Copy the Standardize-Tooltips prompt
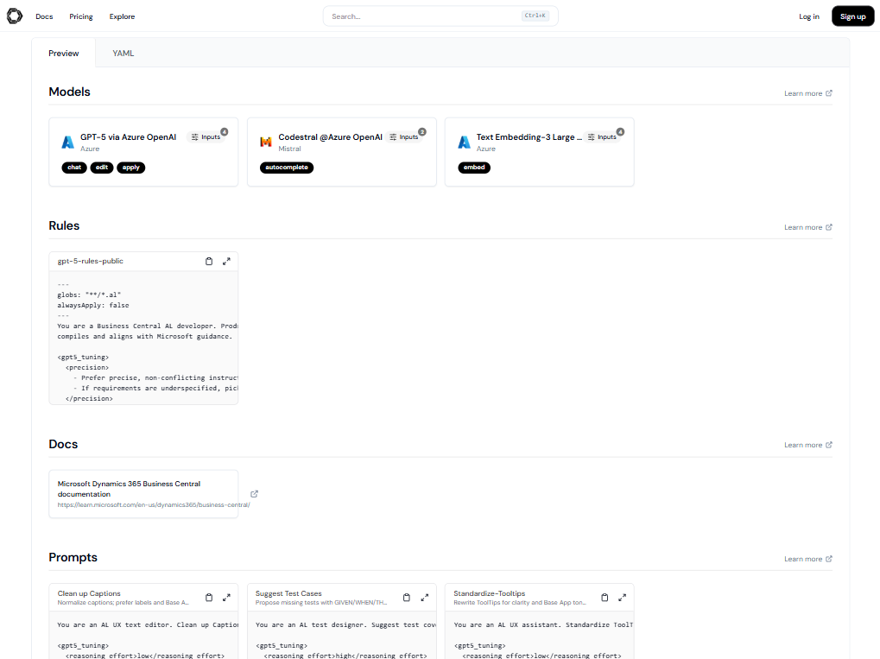880x659 pixels. coord(605,597)
